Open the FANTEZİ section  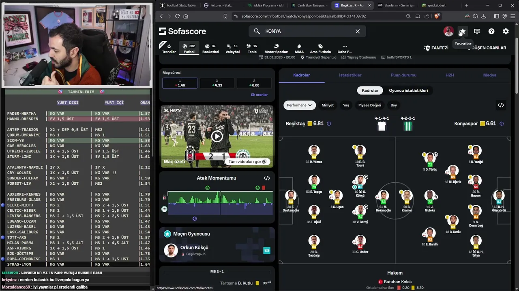(x=436, y=48)
